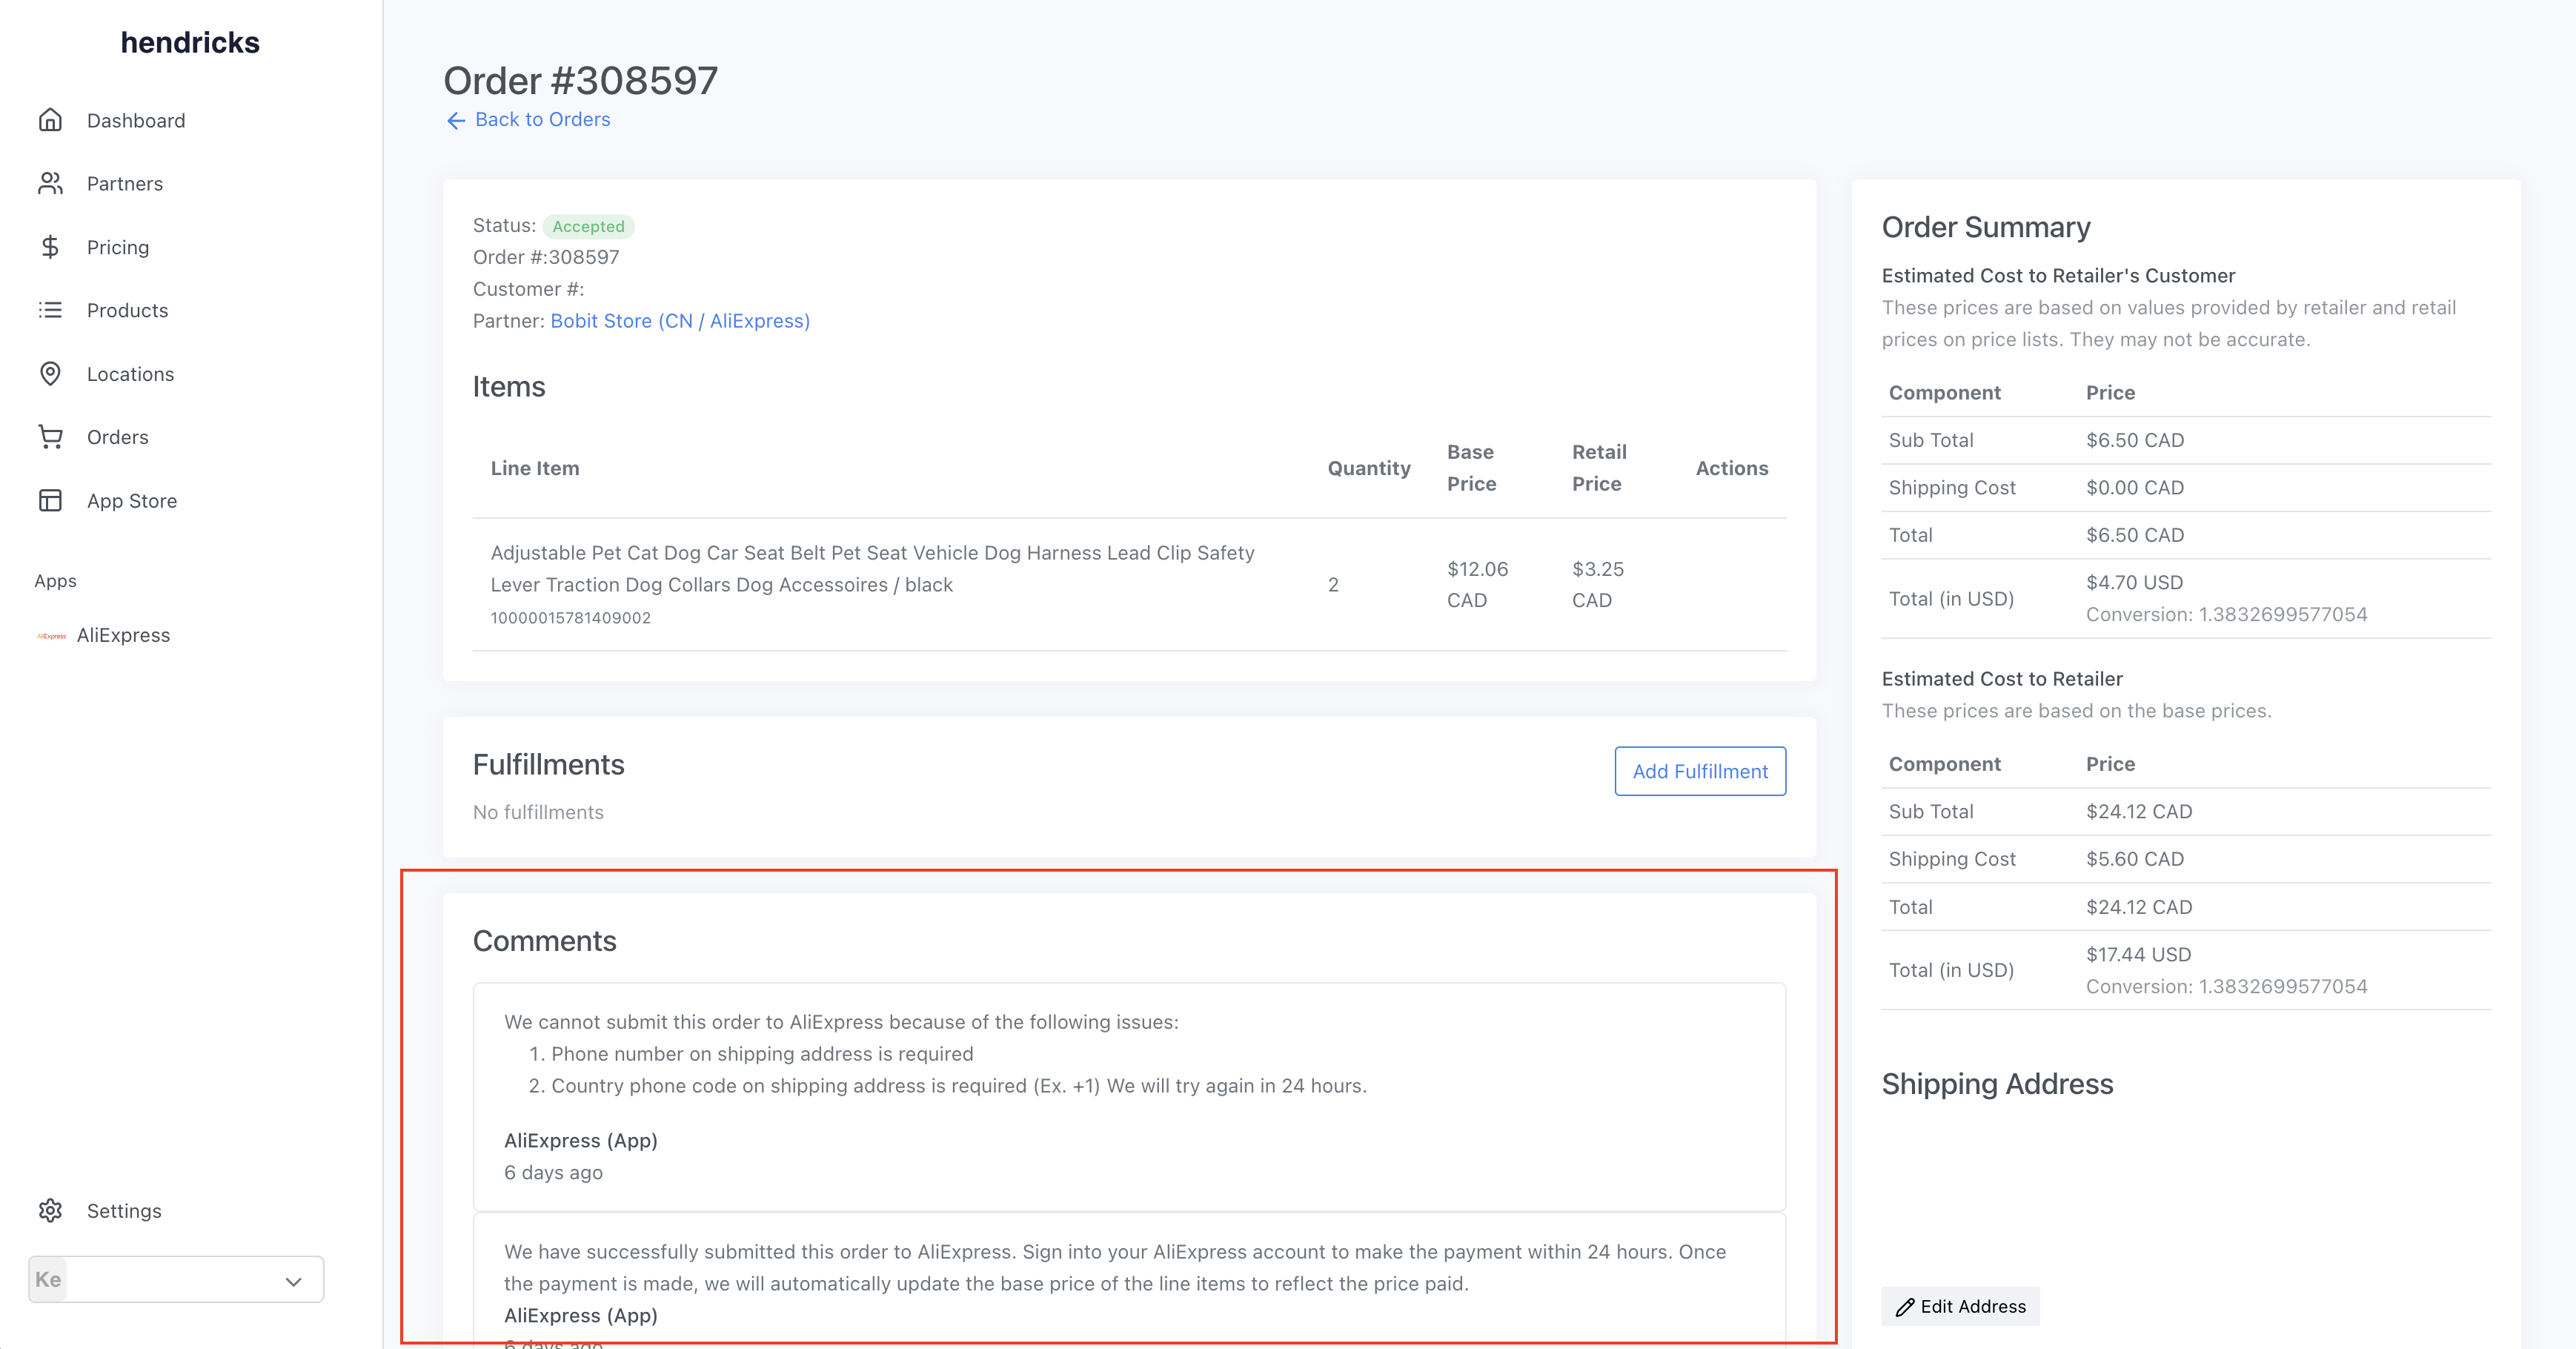Click the No fulfillments text
This screenshot has height=1349, width=2576.
coord(538,812)
